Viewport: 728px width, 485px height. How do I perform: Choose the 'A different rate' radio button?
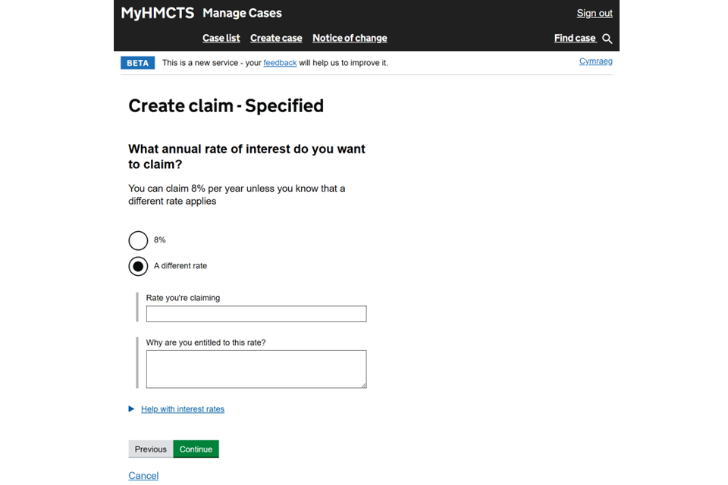[x=138, y=267]
